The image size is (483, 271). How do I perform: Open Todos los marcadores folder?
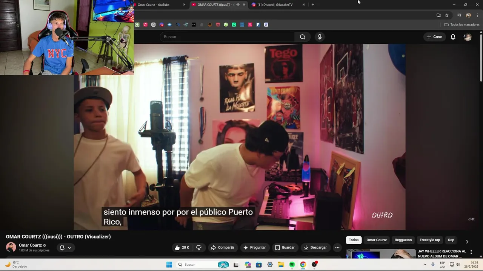462,24
